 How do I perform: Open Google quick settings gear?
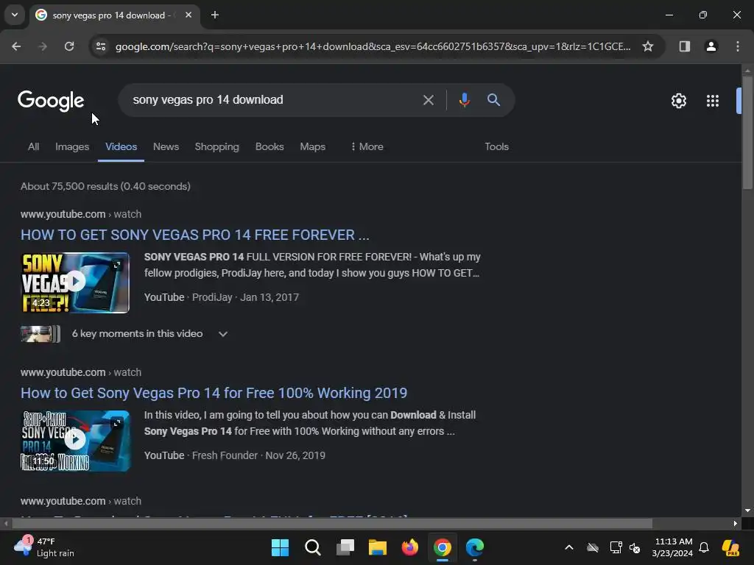pos(678,101)
